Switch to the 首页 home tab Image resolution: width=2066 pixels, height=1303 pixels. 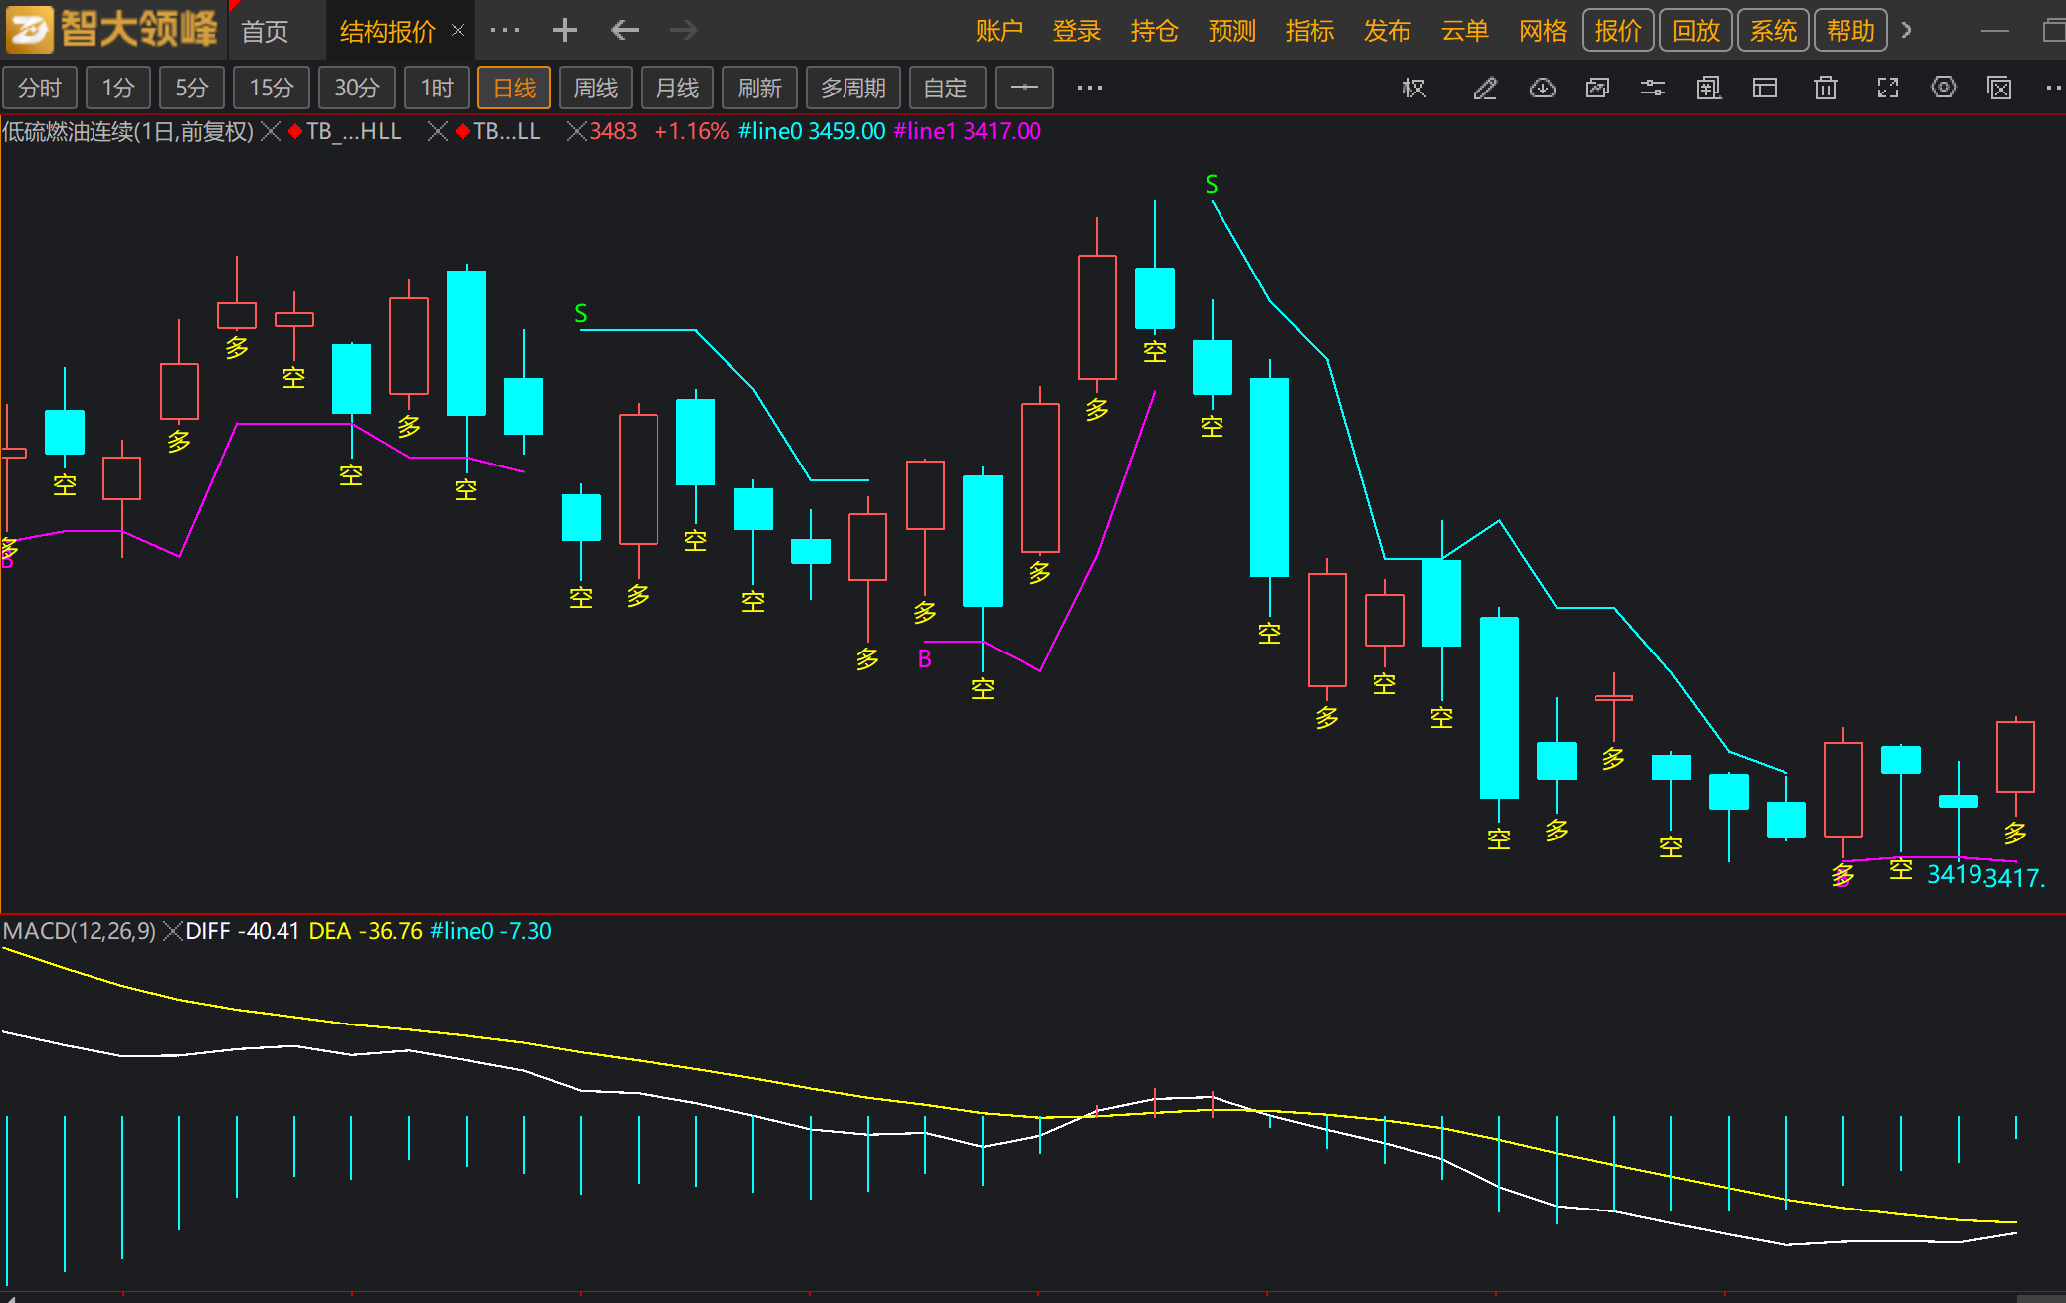265,31
